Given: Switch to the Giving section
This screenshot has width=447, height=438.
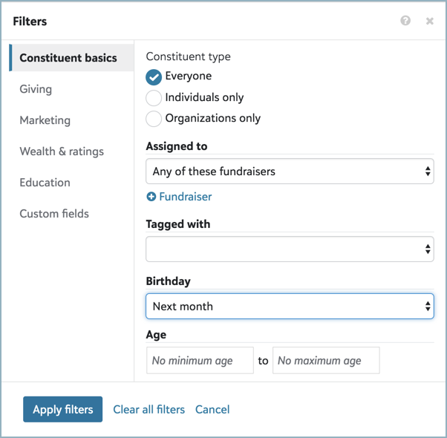Looking at the screenshot, I should pos(36,89).
